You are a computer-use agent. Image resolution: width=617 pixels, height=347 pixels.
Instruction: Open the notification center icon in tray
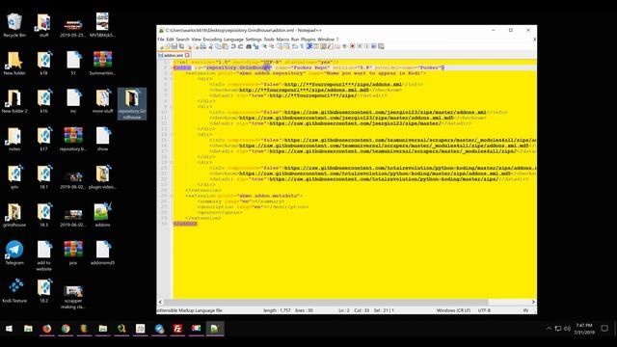[604, 328]
